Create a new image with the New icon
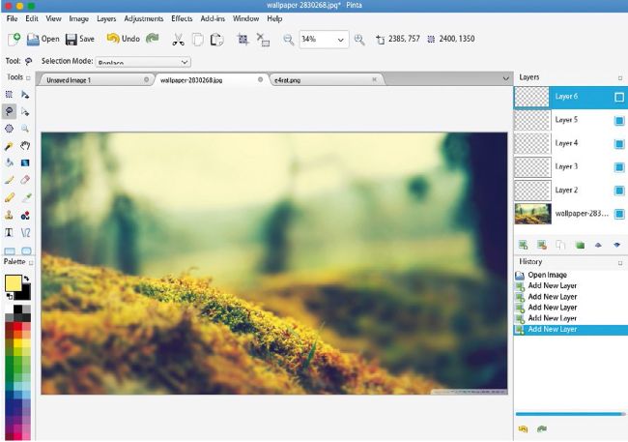628x442 pixels. point(14,40)
